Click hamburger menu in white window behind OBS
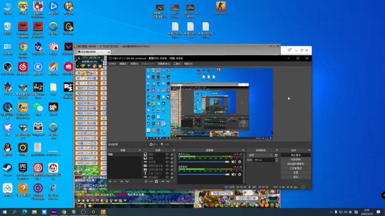Screen dimensions: 385x216 point(289,50)
